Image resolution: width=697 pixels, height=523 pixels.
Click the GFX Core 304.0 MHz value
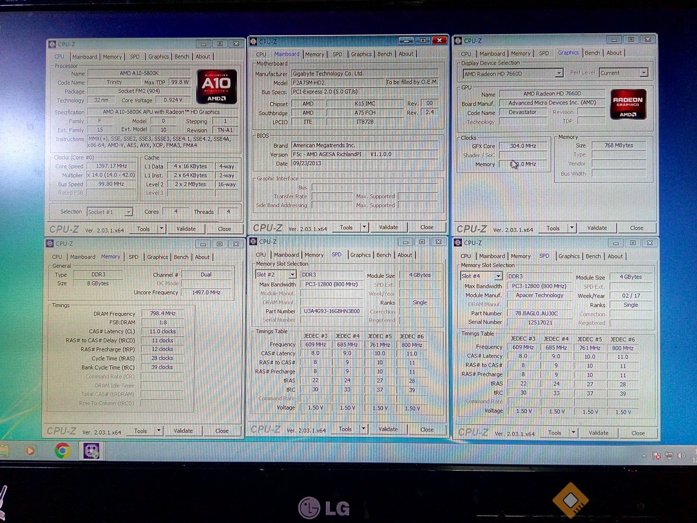click(x=523, y=146)
